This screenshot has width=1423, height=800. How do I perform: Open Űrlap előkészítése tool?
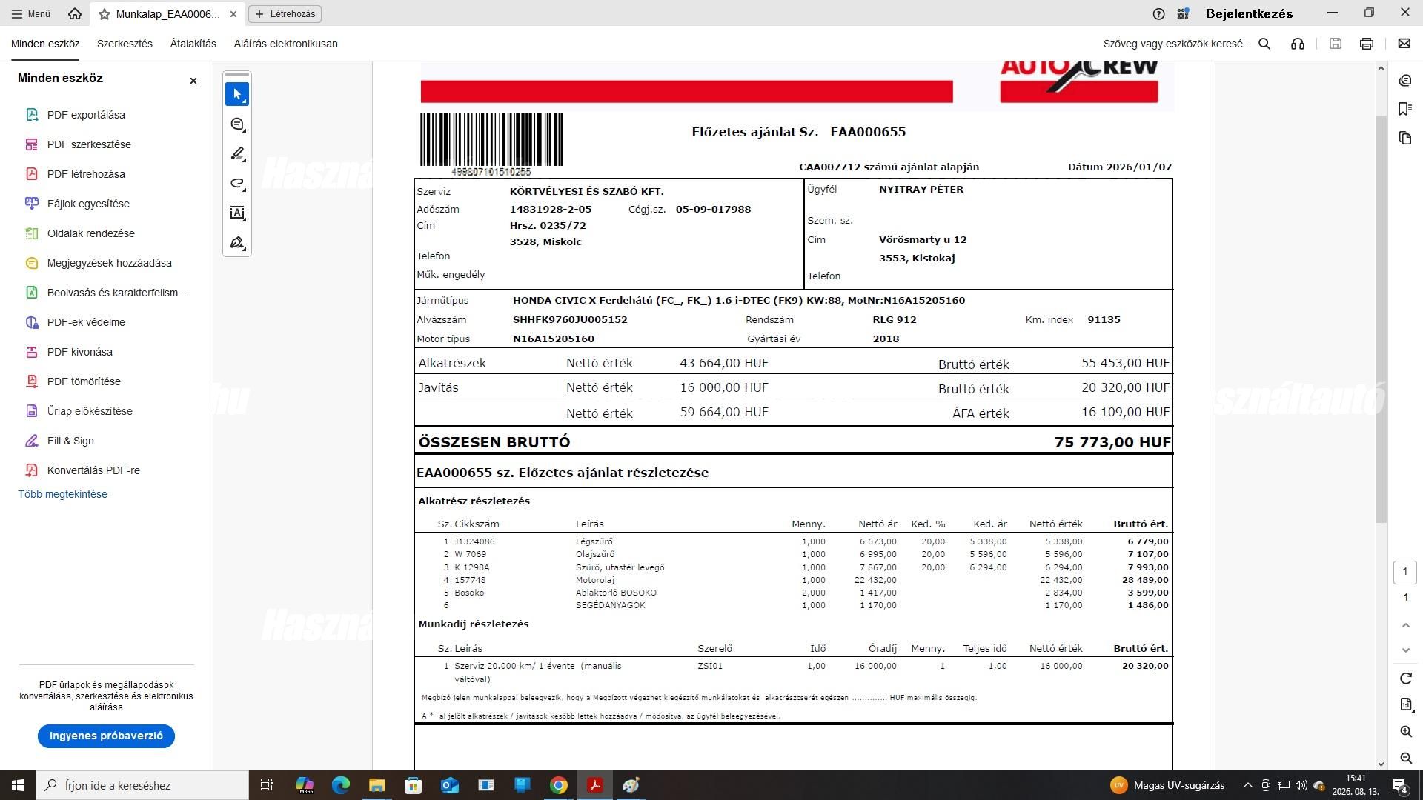point(90,411)
